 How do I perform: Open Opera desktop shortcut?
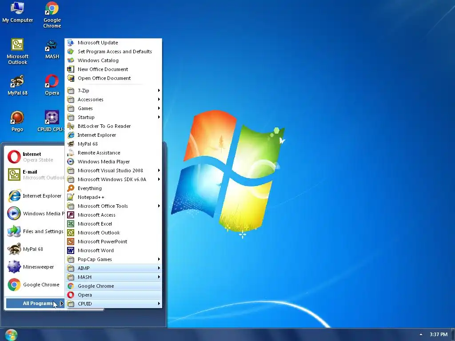click(52, 85)
